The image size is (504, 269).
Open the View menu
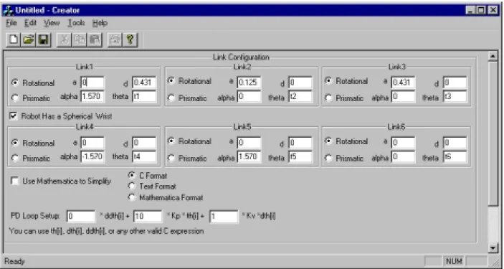point(52,23)
